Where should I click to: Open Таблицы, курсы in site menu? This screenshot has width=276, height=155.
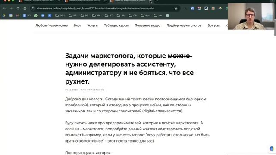click(116, 25)
